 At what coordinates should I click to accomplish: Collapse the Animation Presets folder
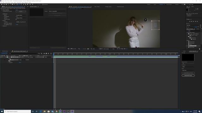[187, 33]
